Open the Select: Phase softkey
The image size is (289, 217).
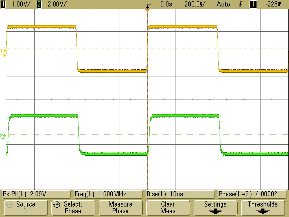point(73,208)
